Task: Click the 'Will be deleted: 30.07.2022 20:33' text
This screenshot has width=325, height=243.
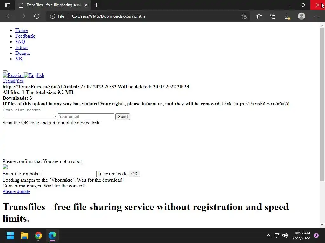Action: coord(153,87)
